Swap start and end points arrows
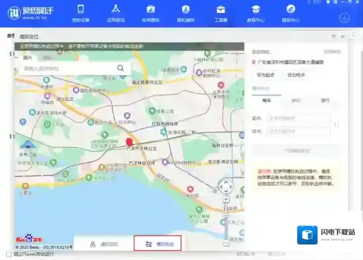Screen dimensions: 363x260 click(337, 125)
